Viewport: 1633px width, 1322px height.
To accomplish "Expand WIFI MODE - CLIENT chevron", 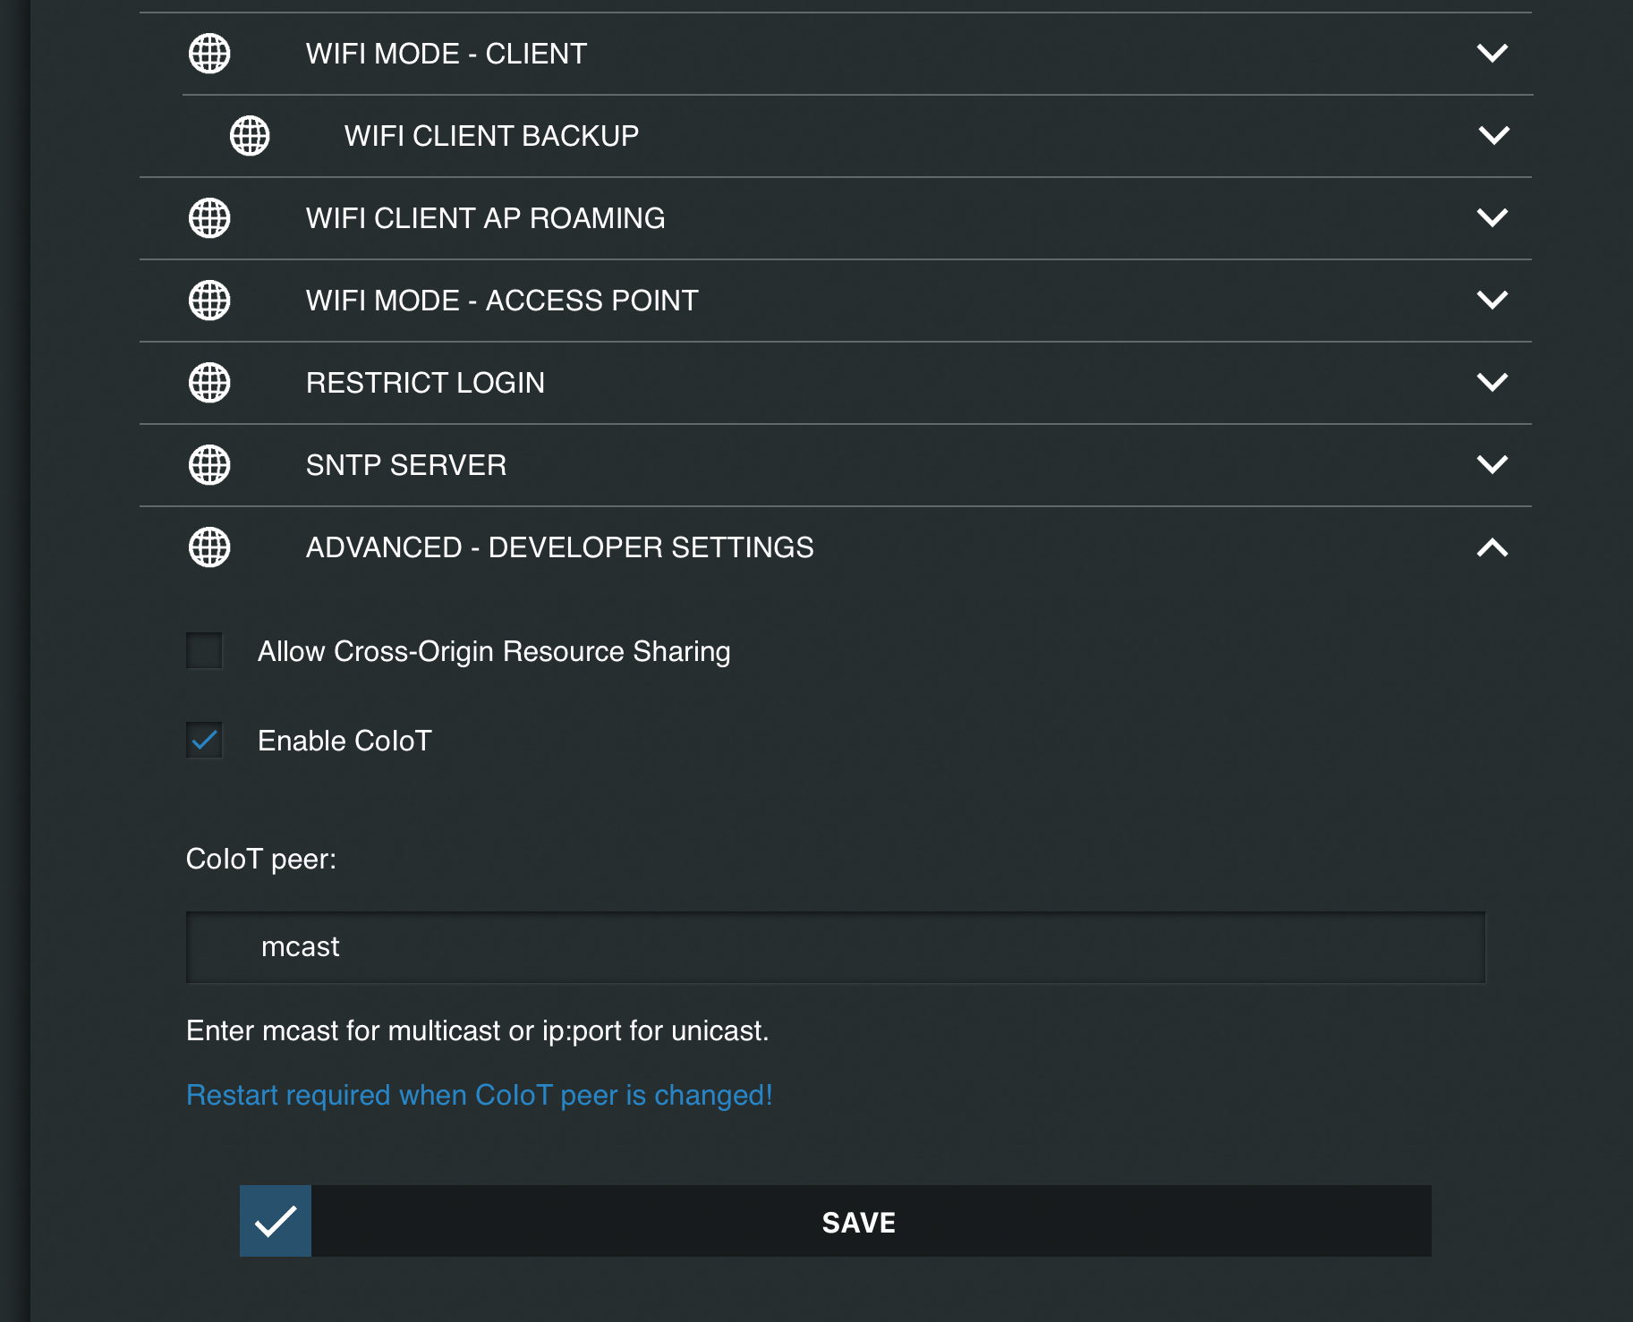I will pyautogui.click(x=1493, y=54).
